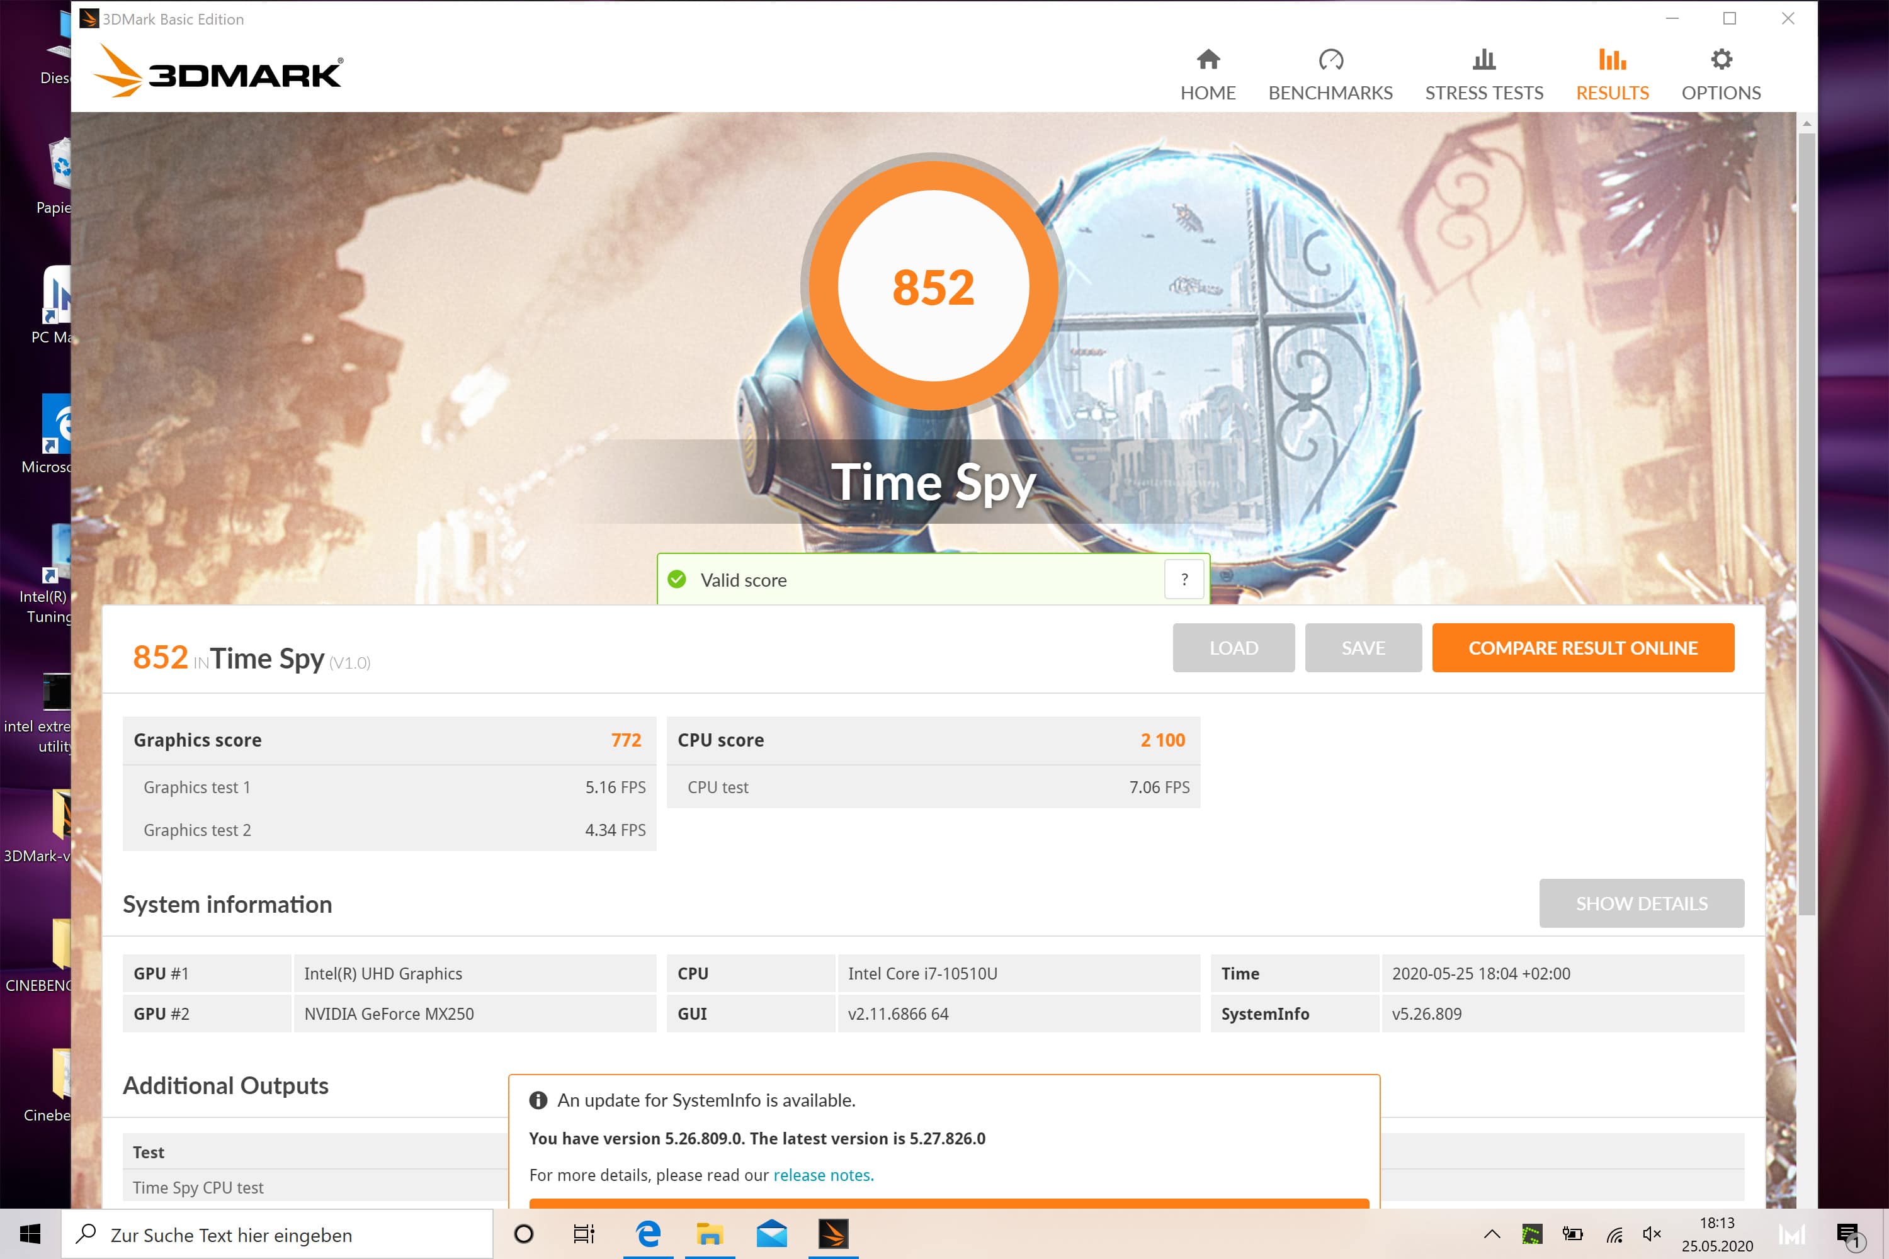This screenshot has width=1889, height=1259.
Task: Click the NVIDIA tray icon
Action: (x=1531, y=1234)
